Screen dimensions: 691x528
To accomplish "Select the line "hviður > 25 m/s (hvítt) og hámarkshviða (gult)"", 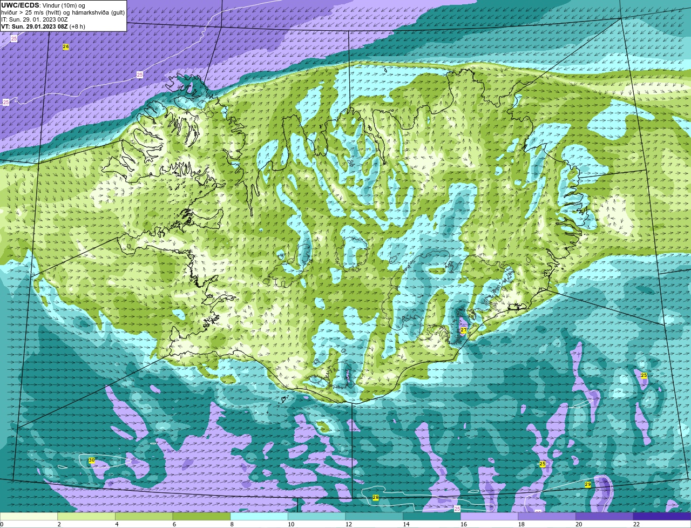I will pyautogui.click(x=63, y=12).
